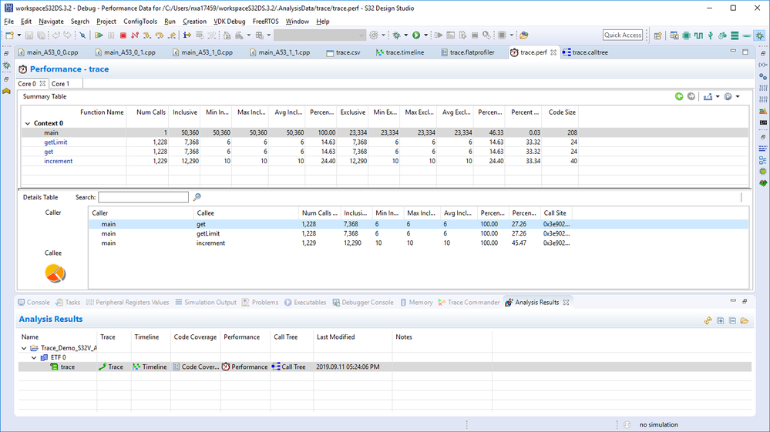
Task: Click the Open Perspective icon
Action: [658, 35]
